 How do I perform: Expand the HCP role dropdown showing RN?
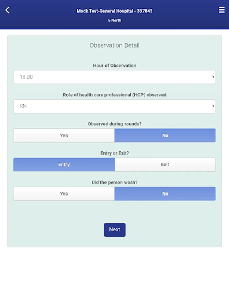114,106
